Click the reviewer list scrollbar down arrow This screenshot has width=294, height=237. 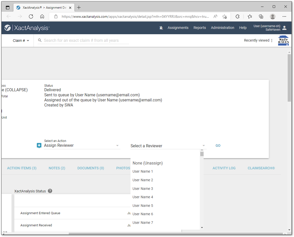pos(202,228)
